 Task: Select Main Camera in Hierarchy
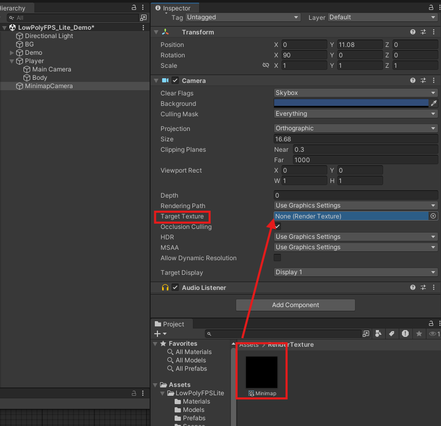coord(52,69)
